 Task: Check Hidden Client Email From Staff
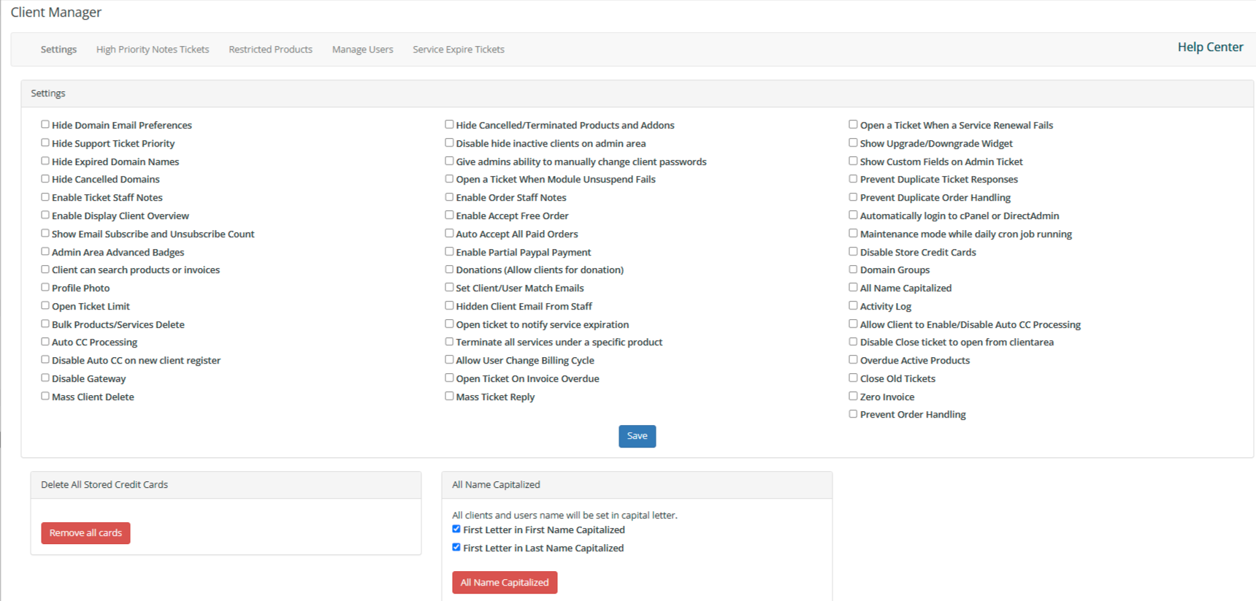point(449,306)
